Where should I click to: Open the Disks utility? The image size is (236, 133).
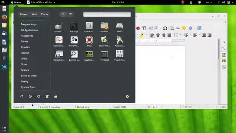[119, 27]
